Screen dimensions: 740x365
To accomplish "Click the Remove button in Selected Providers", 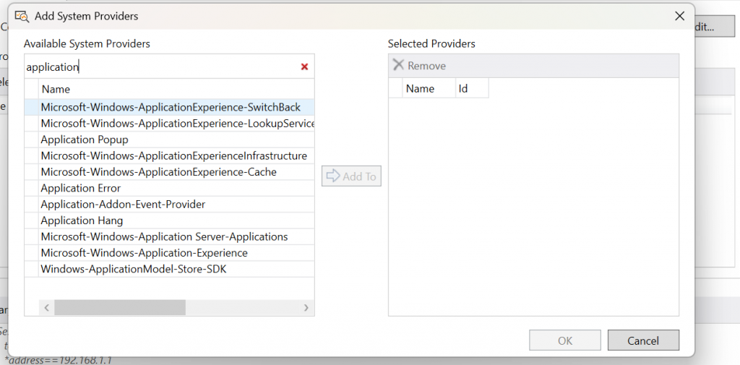I will coord(420,66).
